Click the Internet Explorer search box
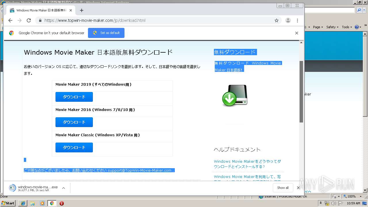Viewport: 368px width, 207px height. [329, 10]
